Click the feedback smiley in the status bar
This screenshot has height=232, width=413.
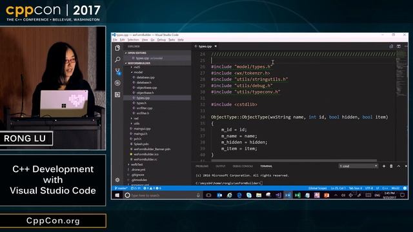(x=405, y=188)
